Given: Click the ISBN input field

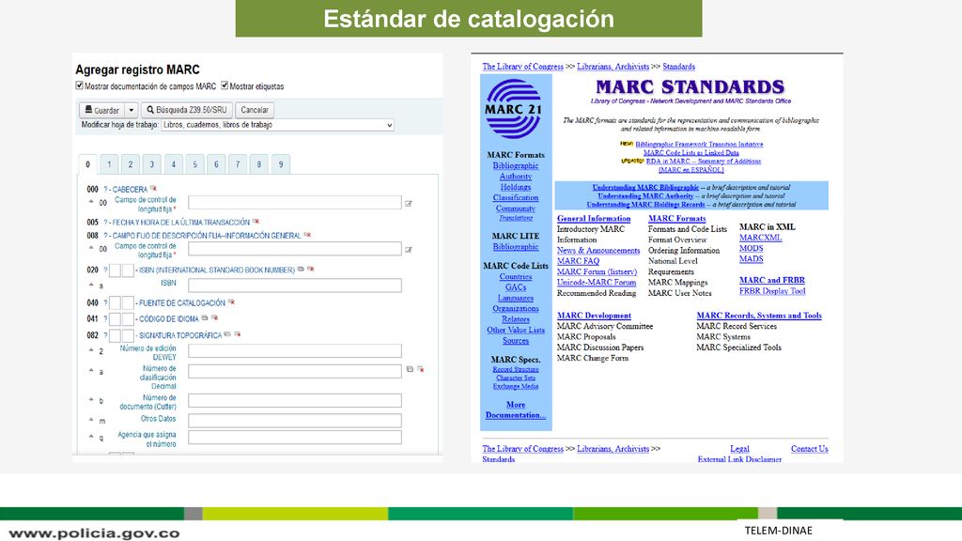Looking at the screenshot, I should (x=294, y=286).
